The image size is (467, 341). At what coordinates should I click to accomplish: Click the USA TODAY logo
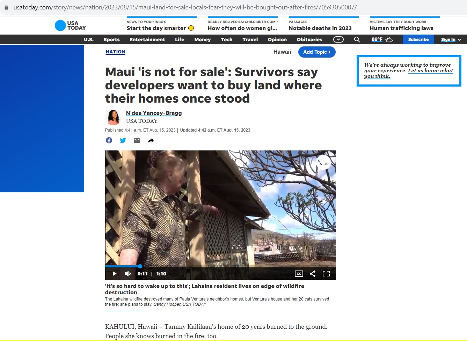click(70, 25)
